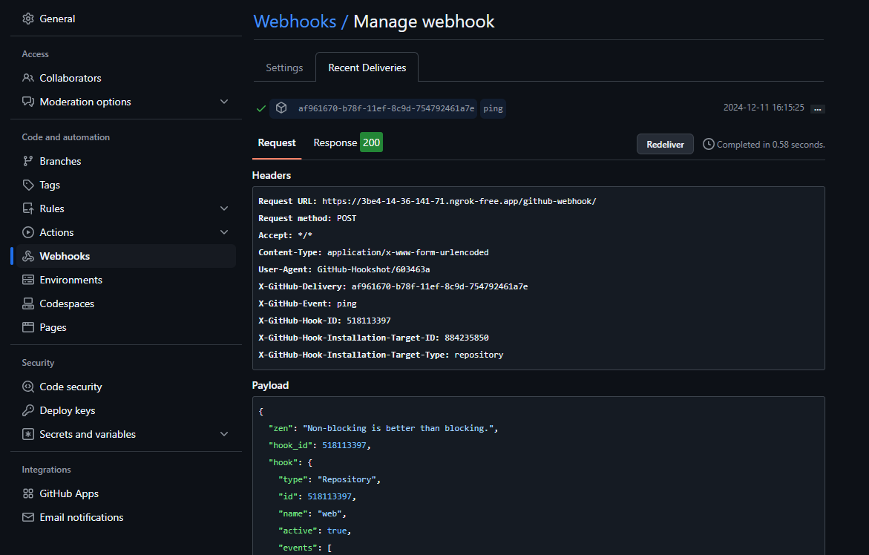Click the Webhooks icon in sidebar

click(27, 257)
